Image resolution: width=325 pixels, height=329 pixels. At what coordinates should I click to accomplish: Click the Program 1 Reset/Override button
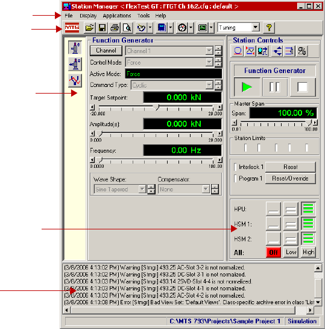tap(291, 178)
